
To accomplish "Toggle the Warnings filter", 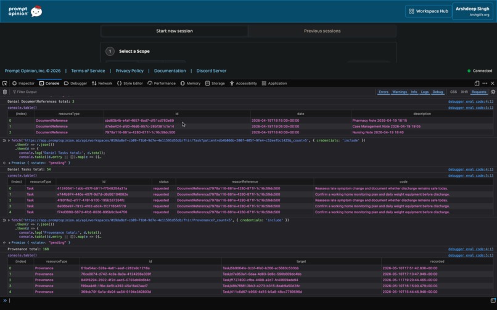I will pyautogui.click(x=400, y=92).
